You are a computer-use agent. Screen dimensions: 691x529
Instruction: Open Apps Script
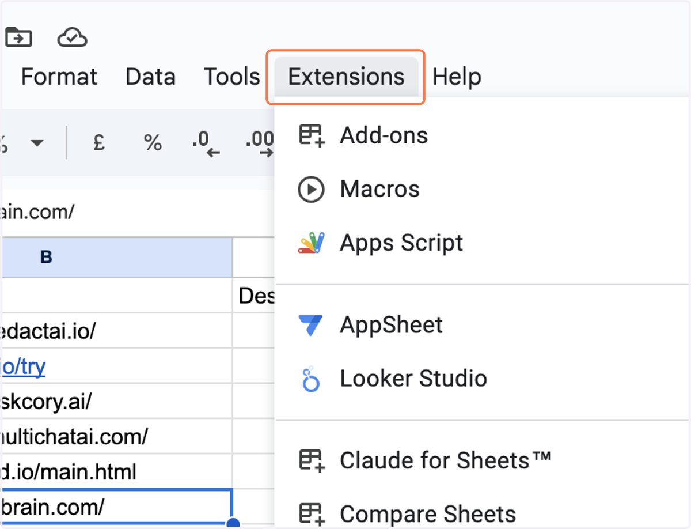(x=483, y=243)
